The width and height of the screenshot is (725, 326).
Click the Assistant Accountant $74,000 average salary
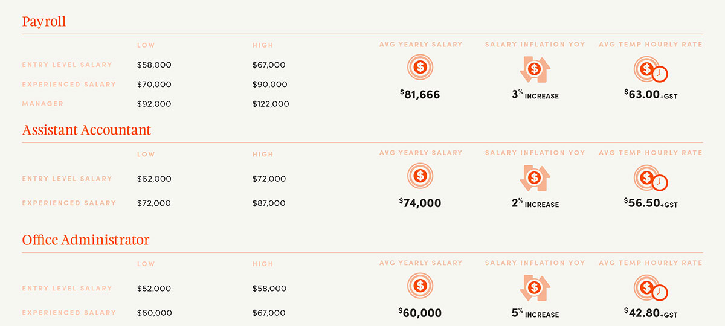tap(420, 203)
